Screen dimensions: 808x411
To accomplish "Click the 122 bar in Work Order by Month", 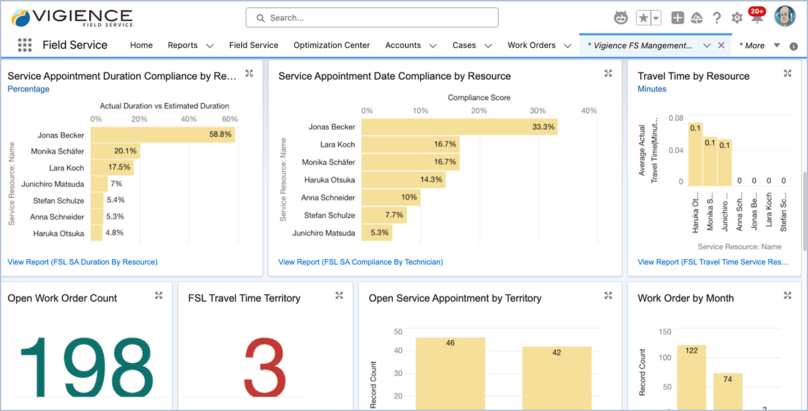I will tap(691, 377).
